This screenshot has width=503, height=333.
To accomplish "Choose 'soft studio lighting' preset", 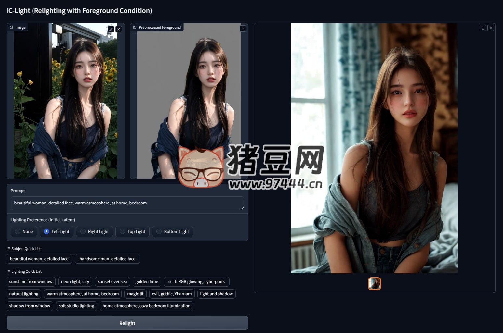I will point(76,306).
